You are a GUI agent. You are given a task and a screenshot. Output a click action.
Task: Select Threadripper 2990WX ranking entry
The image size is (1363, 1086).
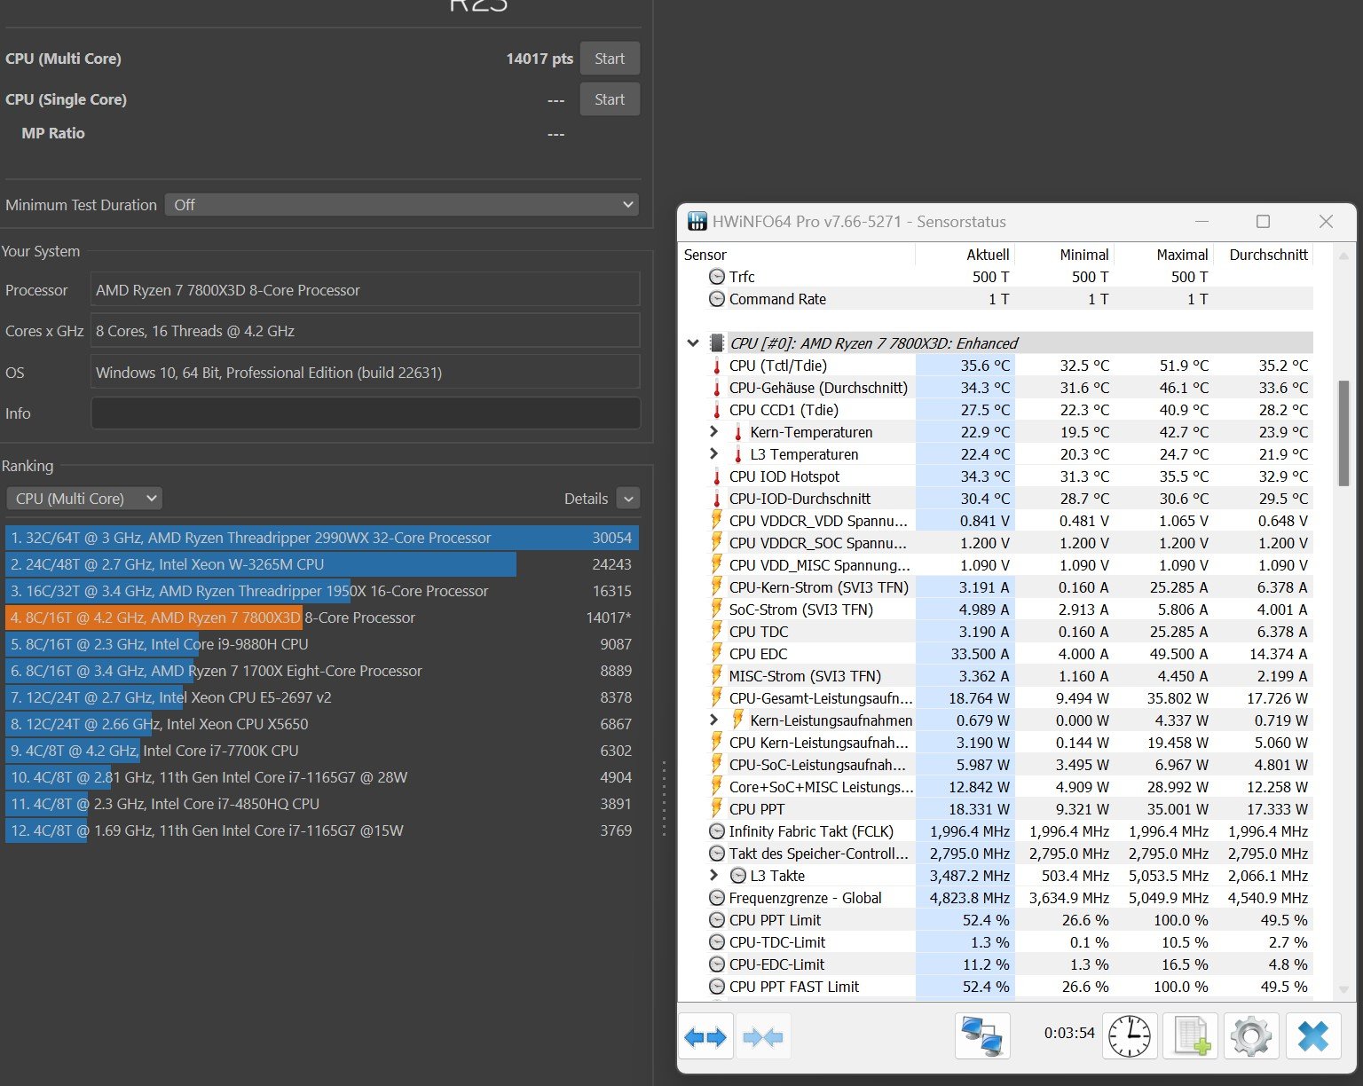pyautogui.click(x=321, y=538)
